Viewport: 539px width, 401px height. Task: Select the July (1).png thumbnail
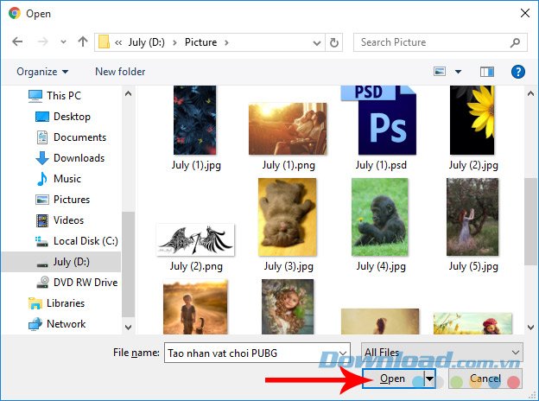pos(288,129)
